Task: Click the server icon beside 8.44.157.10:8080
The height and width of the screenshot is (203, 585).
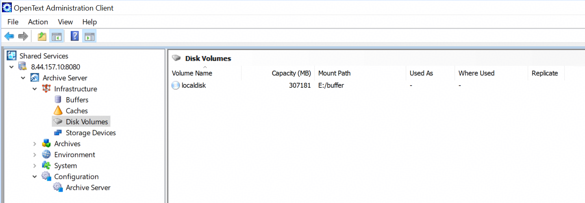Action: tap(23, 67)
